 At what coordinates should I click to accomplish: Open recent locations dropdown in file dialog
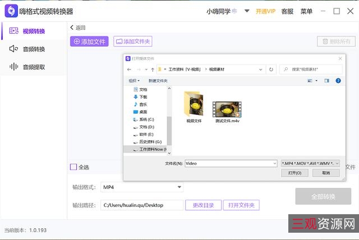tap(146, 70)
